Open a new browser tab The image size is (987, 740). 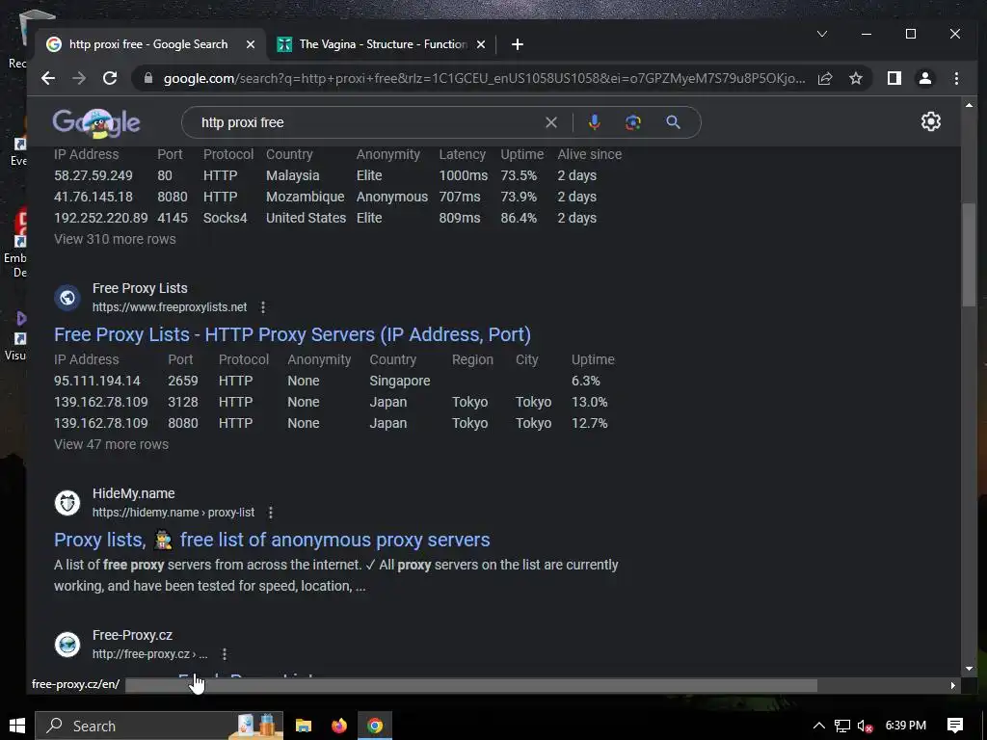pos(517,44)
